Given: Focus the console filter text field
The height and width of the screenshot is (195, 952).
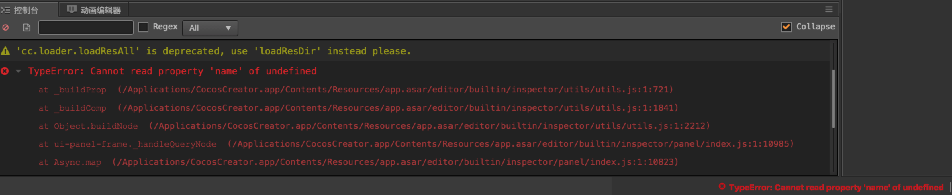Looking at the screenshot, I should tap(86, 28).
